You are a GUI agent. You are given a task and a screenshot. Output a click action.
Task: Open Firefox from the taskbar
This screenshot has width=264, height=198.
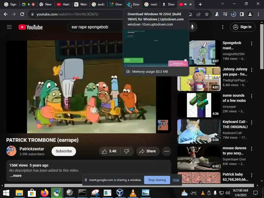(x=44, y=193)
